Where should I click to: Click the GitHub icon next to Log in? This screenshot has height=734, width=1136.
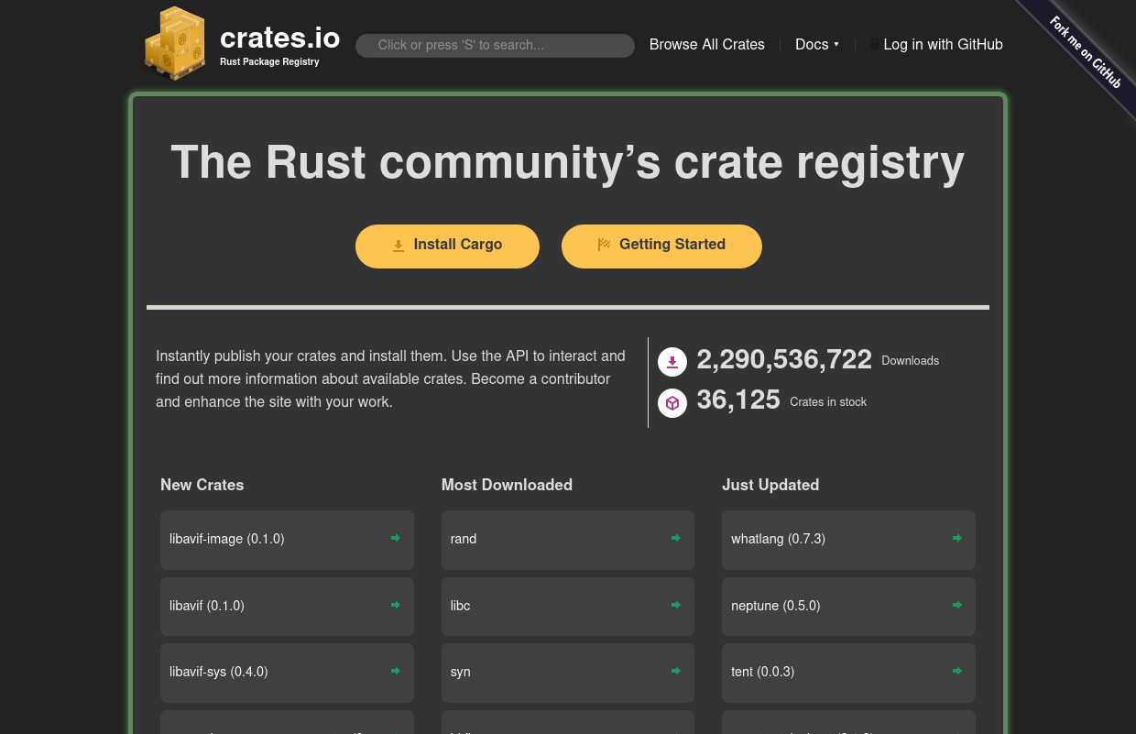point(873,44)
